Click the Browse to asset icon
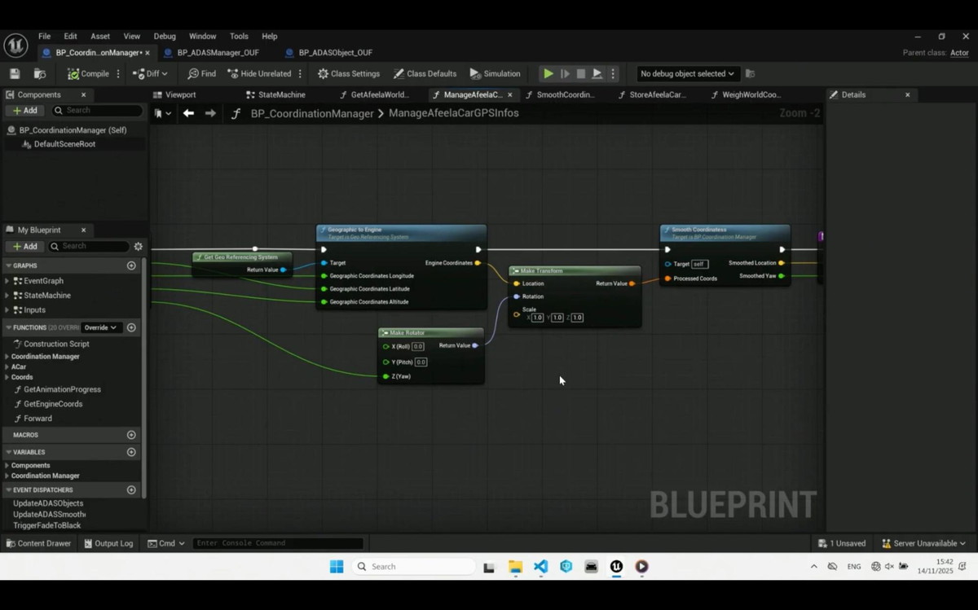The width and height of the screenshot is (978, 610). click(39, 73)
